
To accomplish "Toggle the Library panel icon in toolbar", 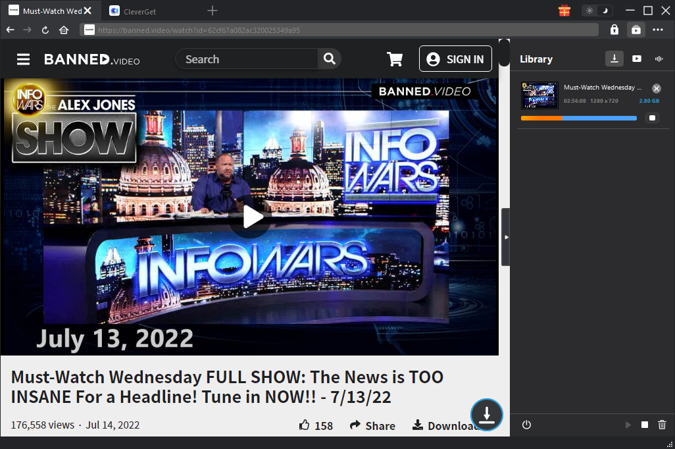I will (636, 30).
